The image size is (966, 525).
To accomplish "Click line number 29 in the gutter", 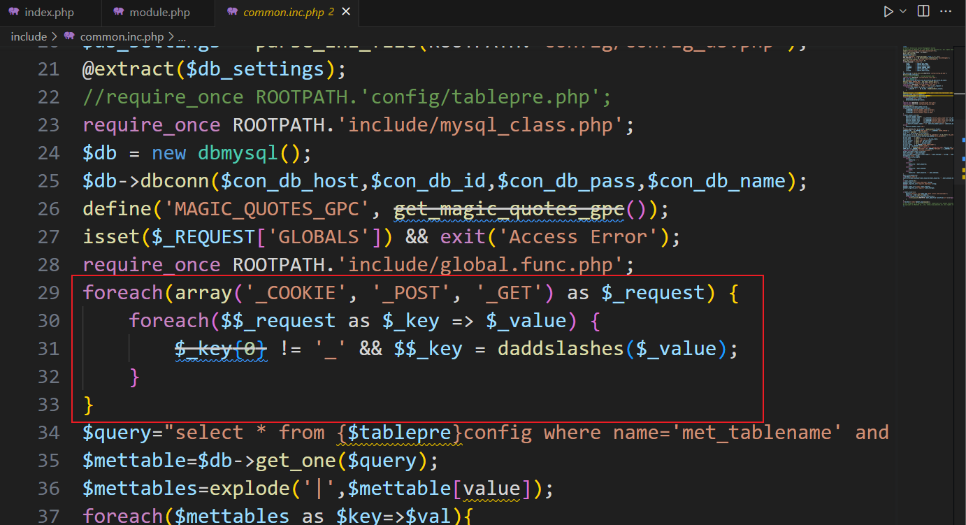I will pos(49,292).
